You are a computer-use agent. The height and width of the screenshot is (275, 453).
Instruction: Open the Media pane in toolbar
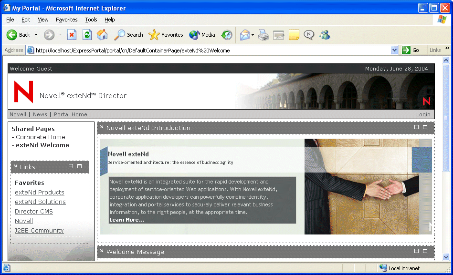click(x=202, y=35)
